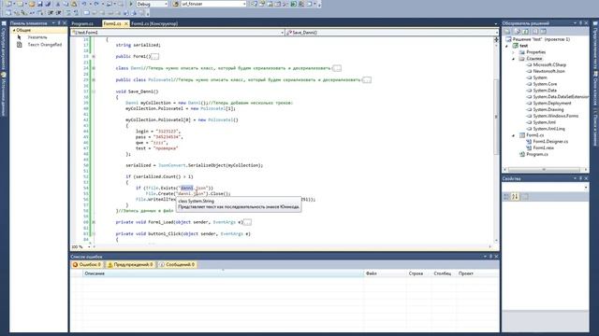Select Newtonsoft.Json reference

click(x=549, y=71)
